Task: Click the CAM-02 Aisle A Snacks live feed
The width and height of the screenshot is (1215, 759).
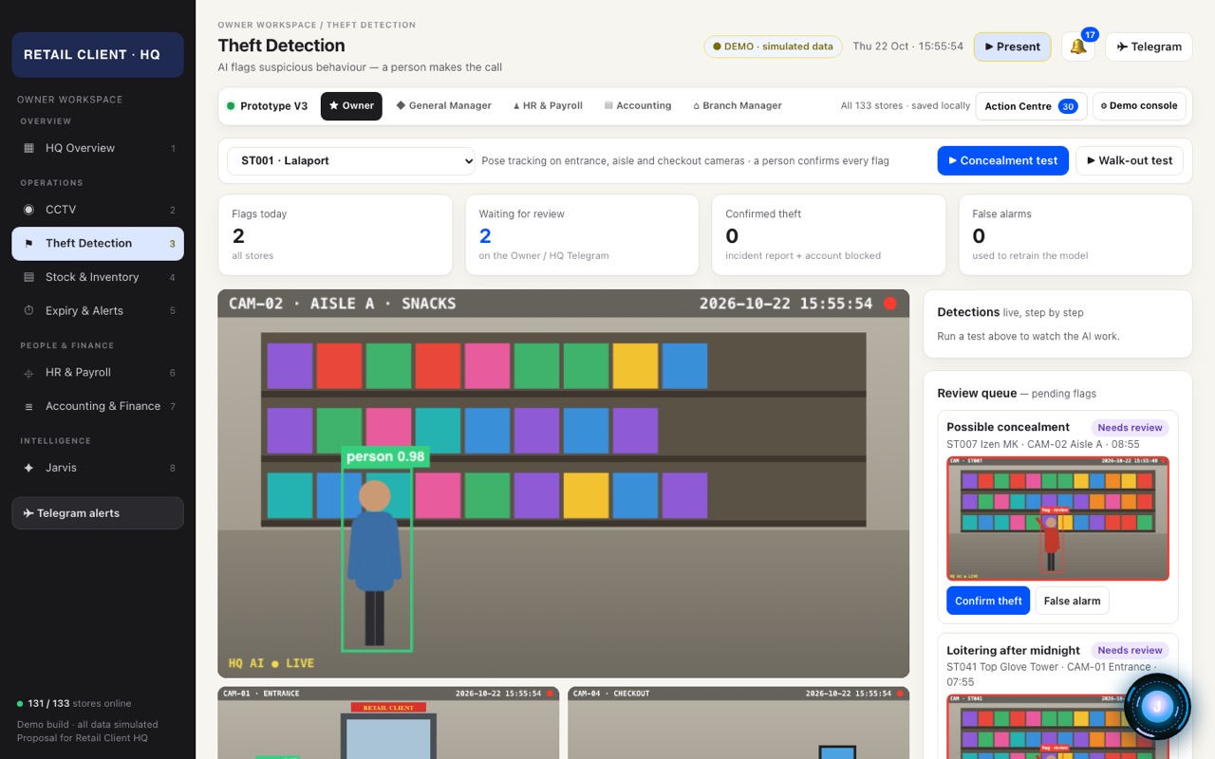Action: point(563,484)
